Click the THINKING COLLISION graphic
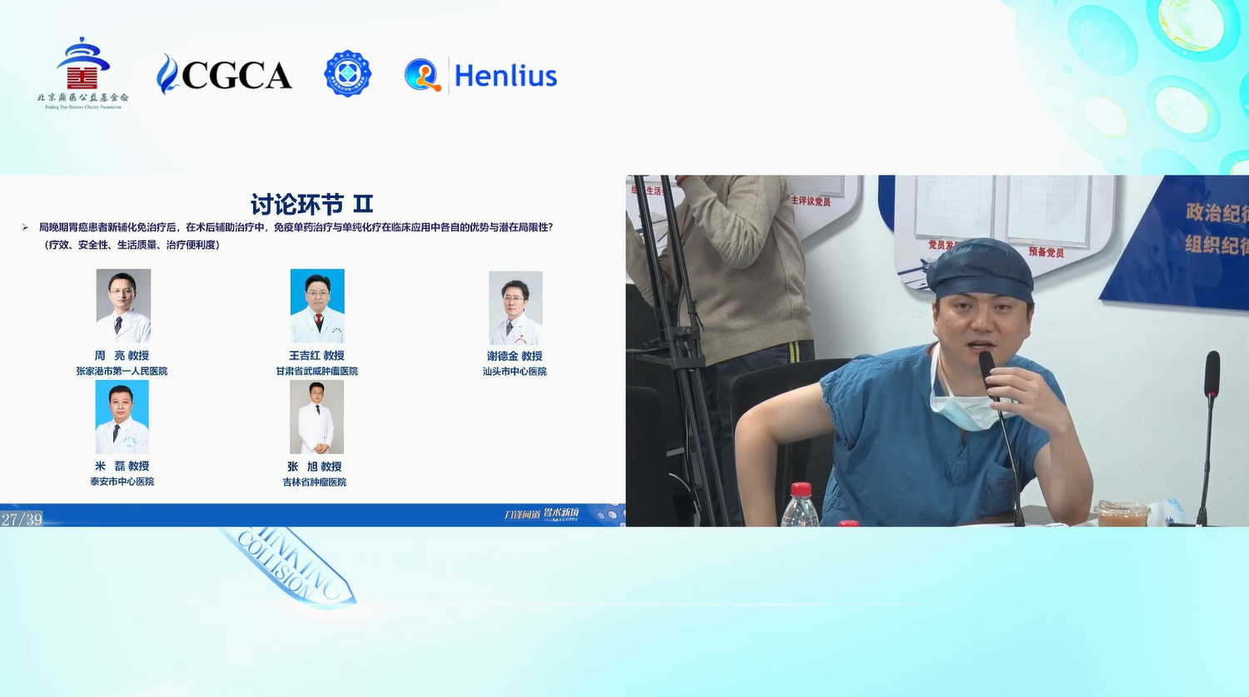Viewport: 1249px width, 697px height. pos(287,566)
